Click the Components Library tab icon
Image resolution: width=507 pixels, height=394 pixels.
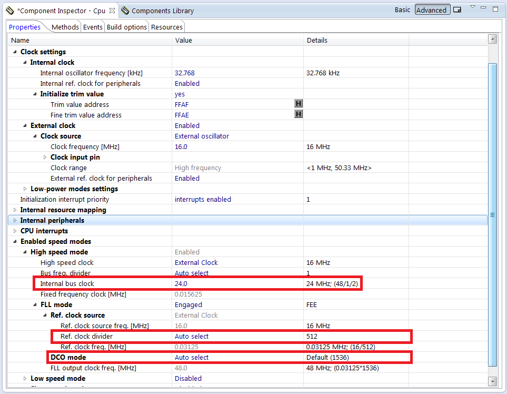point(125,11)
